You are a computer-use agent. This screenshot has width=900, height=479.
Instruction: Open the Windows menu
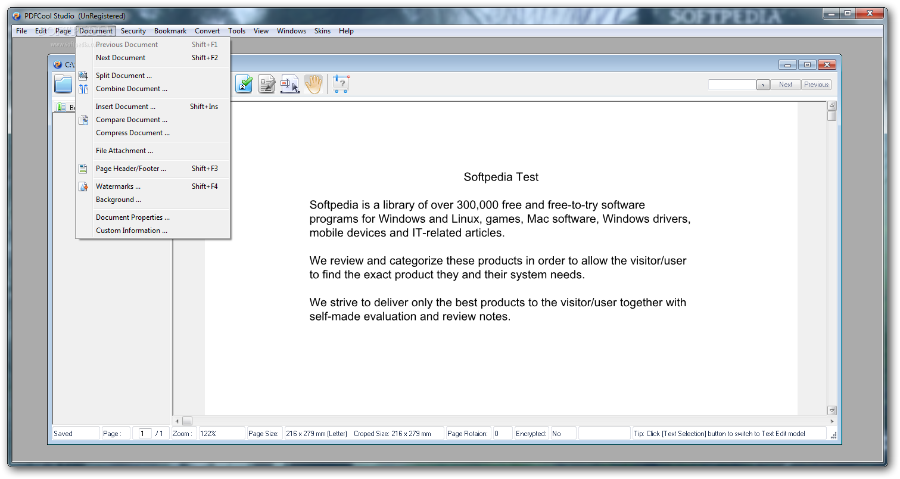click(291, 31)
